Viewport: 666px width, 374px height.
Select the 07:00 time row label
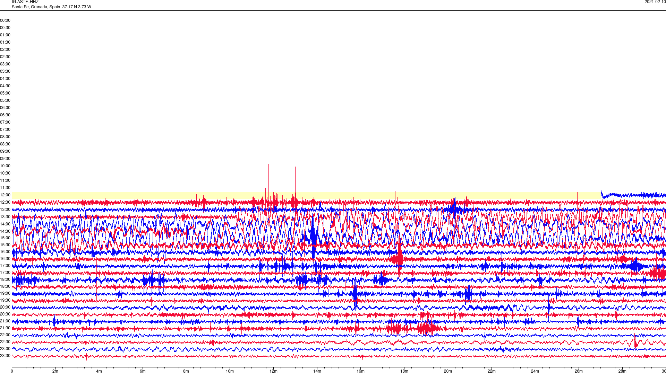tap(5, 122)
